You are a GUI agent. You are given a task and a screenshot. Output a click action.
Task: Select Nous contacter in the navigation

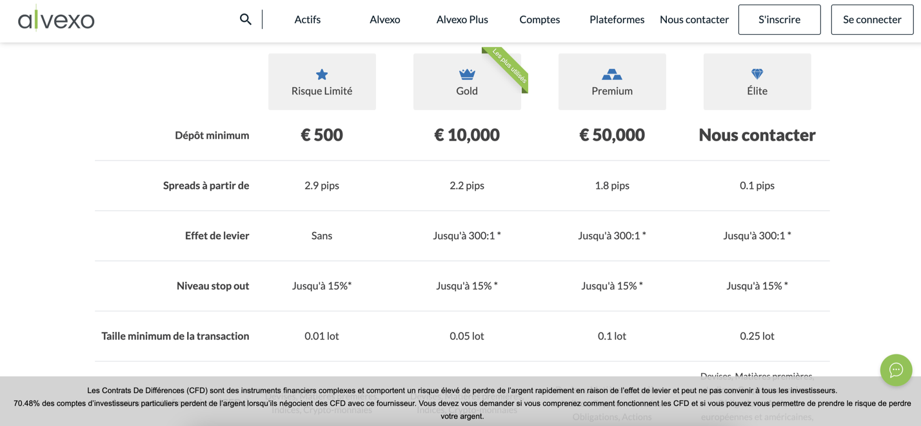[694, 19]
